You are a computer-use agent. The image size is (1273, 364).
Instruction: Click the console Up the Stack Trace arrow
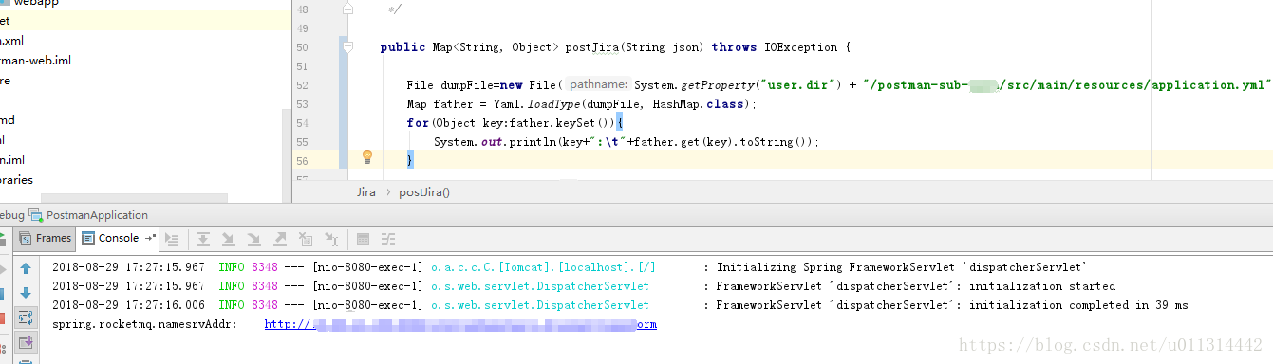point(26,269)
